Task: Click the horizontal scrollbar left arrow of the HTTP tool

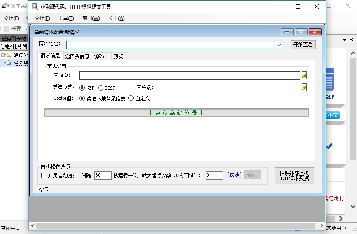Action: click(33, 225)
